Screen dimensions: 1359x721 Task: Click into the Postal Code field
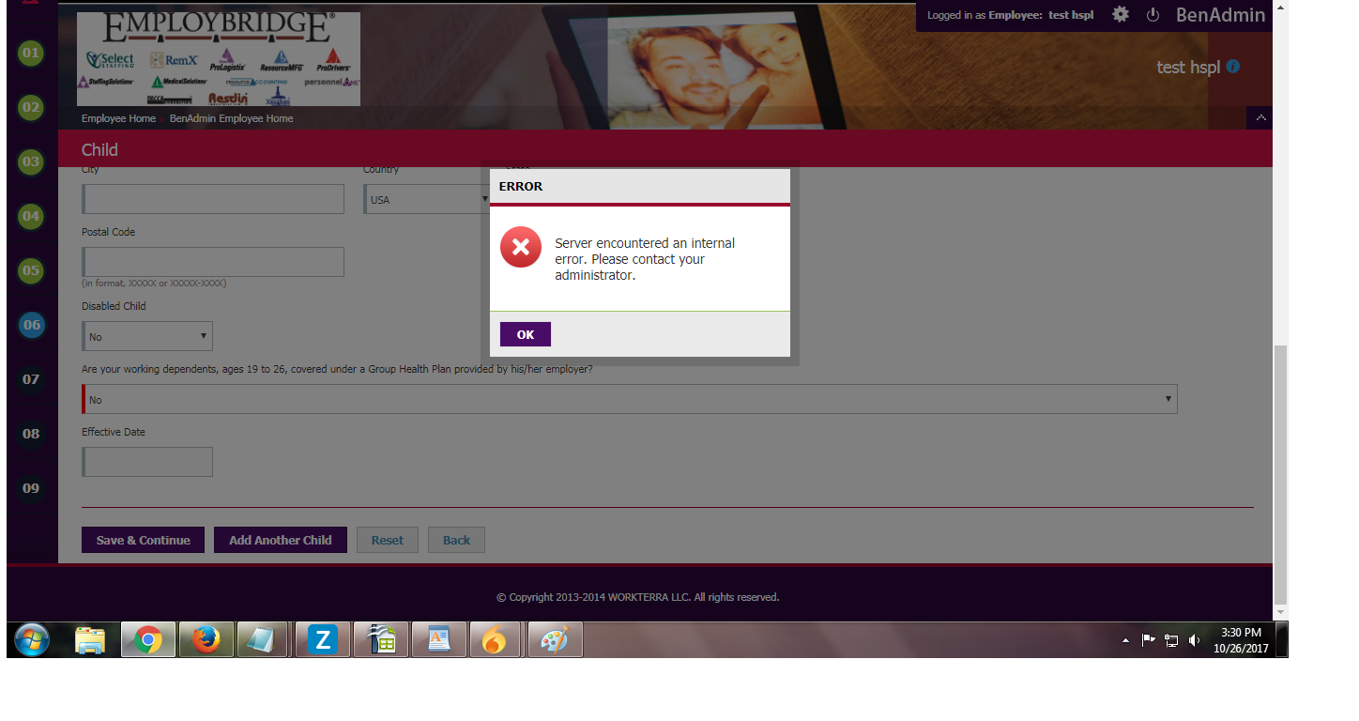click(x=214, y=262)
